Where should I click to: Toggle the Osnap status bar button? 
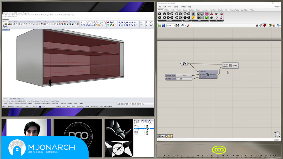(x=73, y=107)
